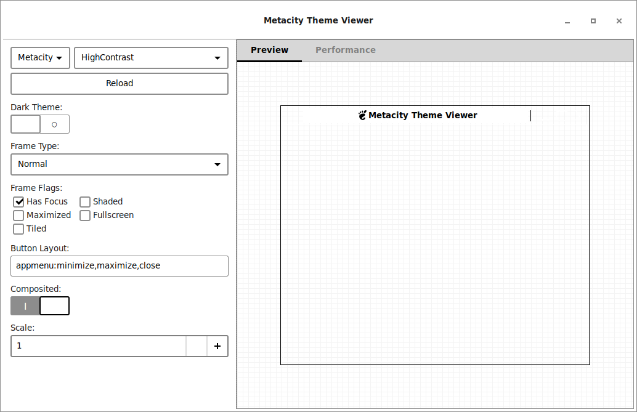The image size is (637, 412).
Task: Click the preview window title bar
Action: tap(435, 115)
